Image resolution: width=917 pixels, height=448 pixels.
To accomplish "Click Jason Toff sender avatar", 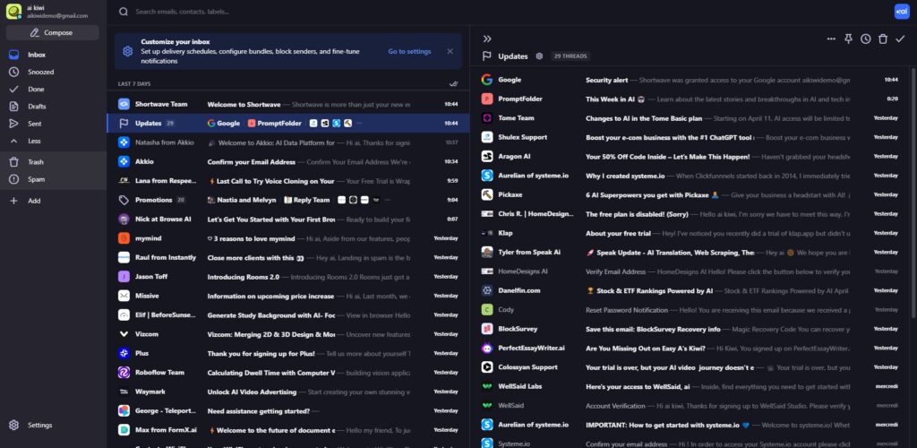I will [124, 277].
